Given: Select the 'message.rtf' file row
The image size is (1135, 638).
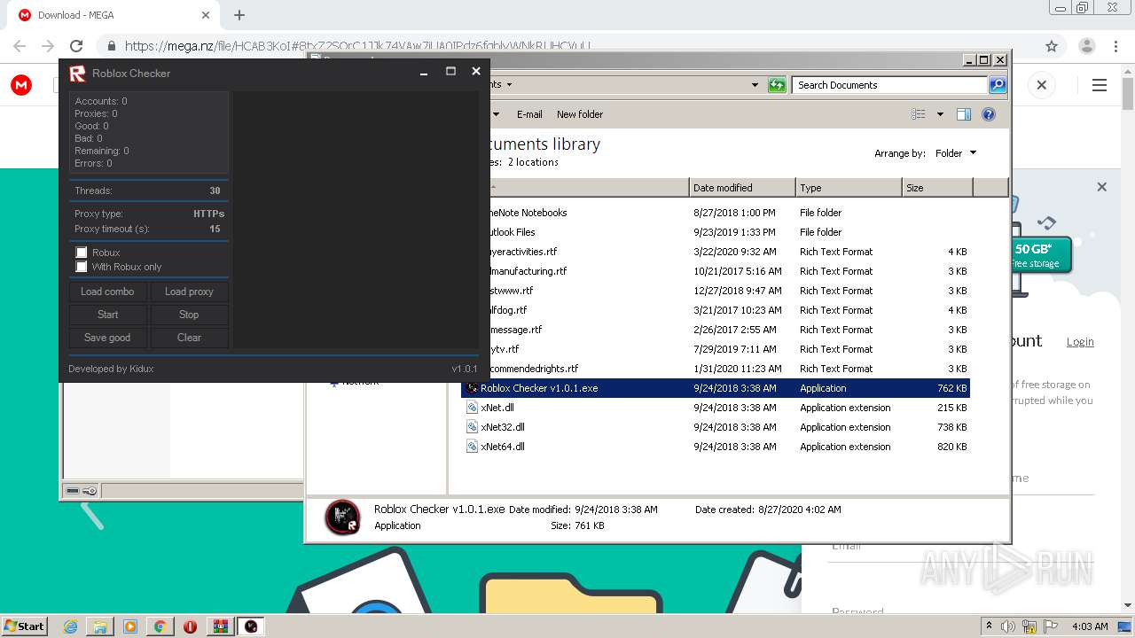Looking at the screenshot, I should [x=716, y=330].
